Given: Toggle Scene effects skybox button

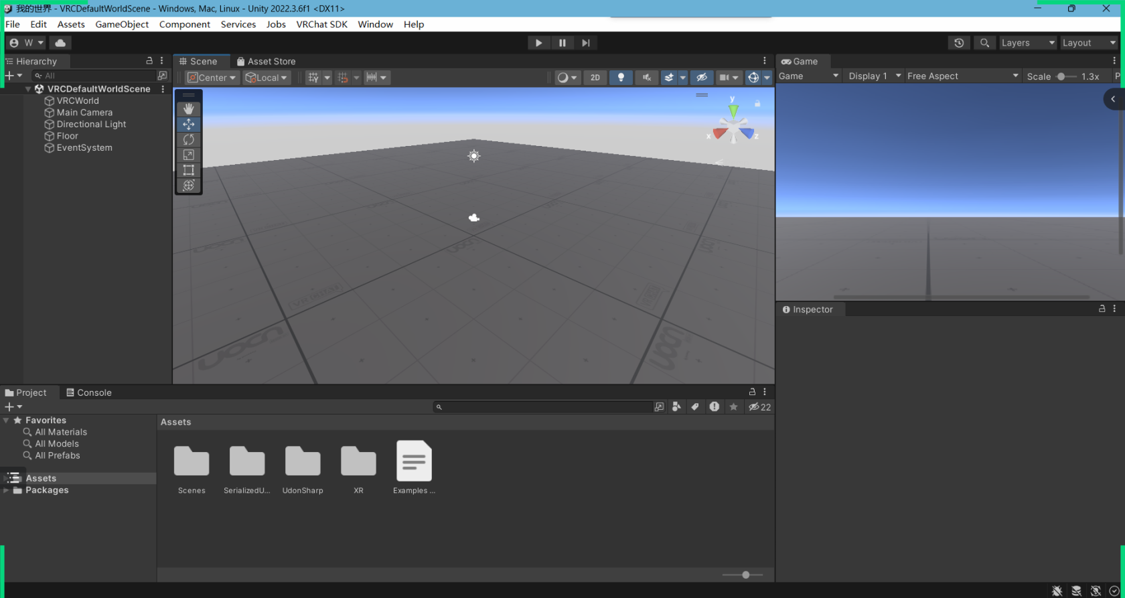Looking at the screenshot, I should pos(668,78).
